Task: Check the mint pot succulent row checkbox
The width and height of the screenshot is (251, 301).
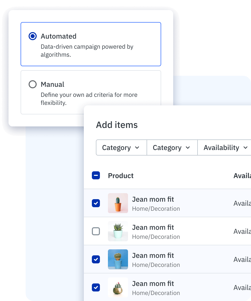Action: (96, 231)
